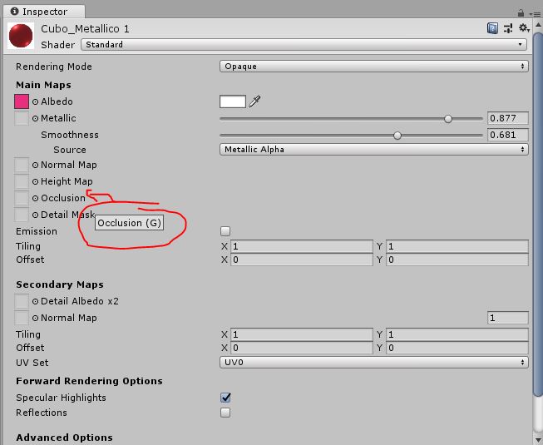The height and width of the screenshot is (445, 543).
Task: Uncheck Specular Highlights
Action: 225,398
